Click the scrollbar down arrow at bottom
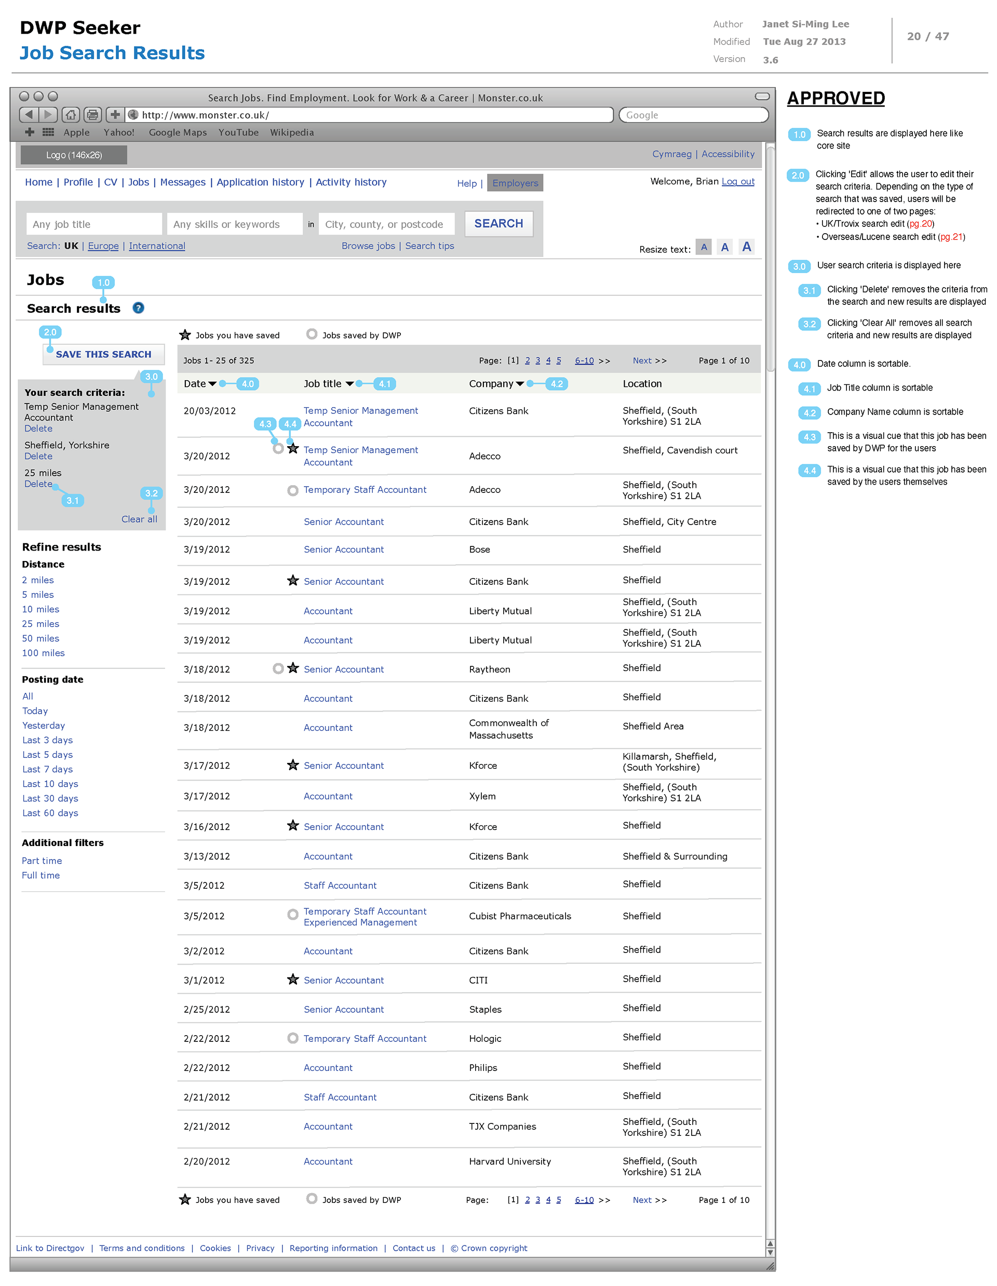The height and width of the screenshot is (1286, 997). point(771,1252)
